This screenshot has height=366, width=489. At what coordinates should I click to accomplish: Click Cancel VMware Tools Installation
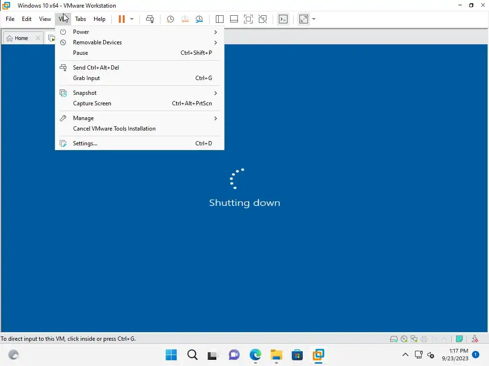[x=139, y=129]
